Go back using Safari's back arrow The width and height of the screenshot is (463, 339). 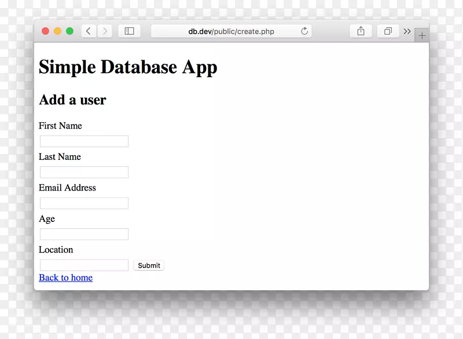[x=89, y=31]
